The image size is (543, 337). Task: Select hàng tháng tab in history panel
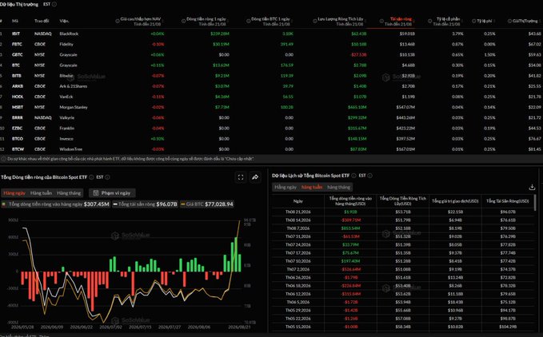[x=339, y=187]
